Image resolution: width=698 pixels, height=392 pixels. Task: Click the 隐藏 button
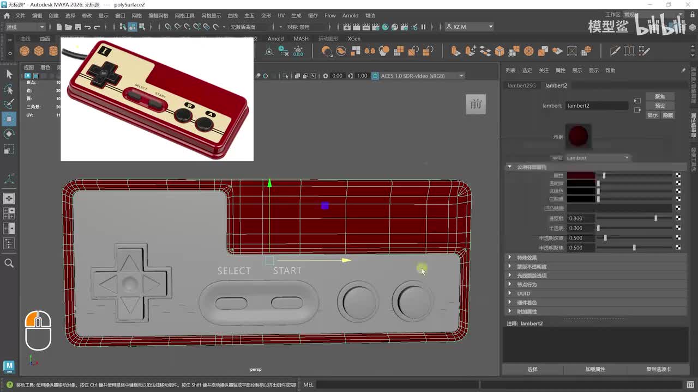[x=667, y=115]
